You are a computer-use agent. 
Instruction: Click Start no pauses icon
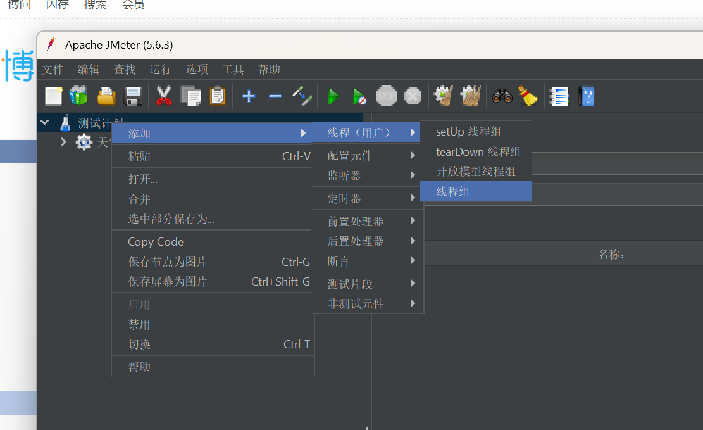pos(359,96)
